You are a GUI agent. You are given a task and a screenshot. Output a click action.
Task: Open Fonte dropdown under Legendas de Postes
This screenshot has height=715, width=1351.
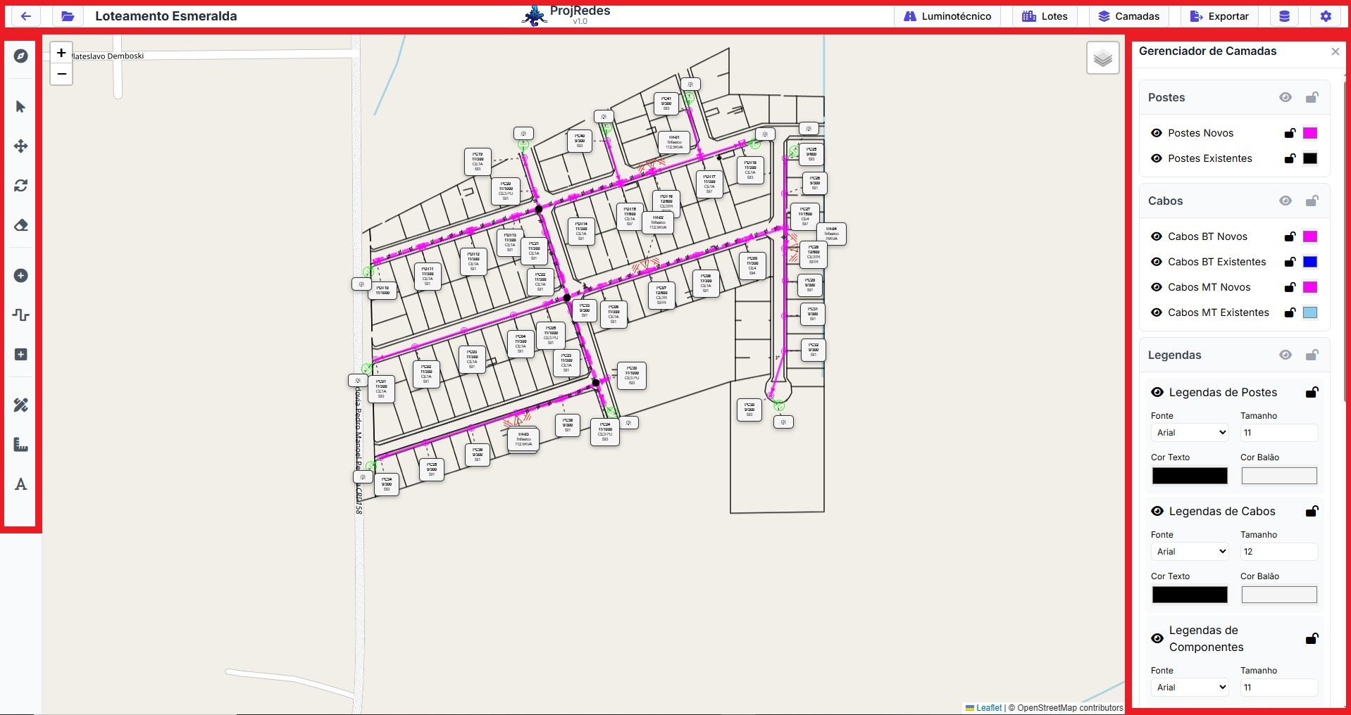point(1190,433)
